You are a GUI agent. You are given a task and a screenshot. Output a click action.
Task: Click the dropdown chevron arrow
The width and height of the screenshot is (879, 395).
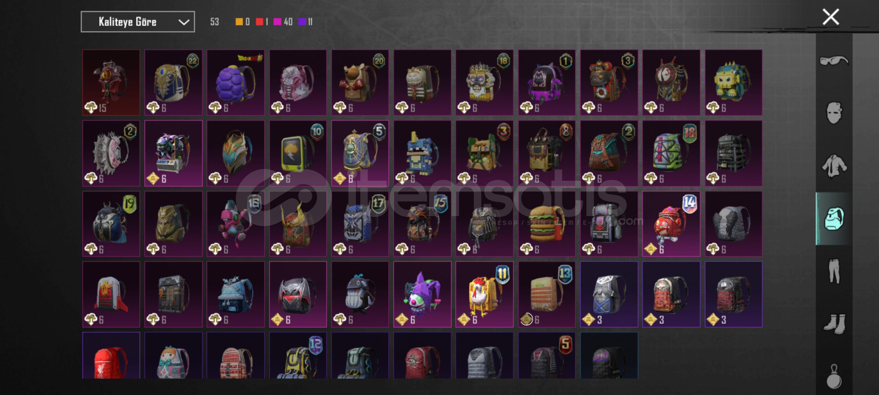[183, 22]
